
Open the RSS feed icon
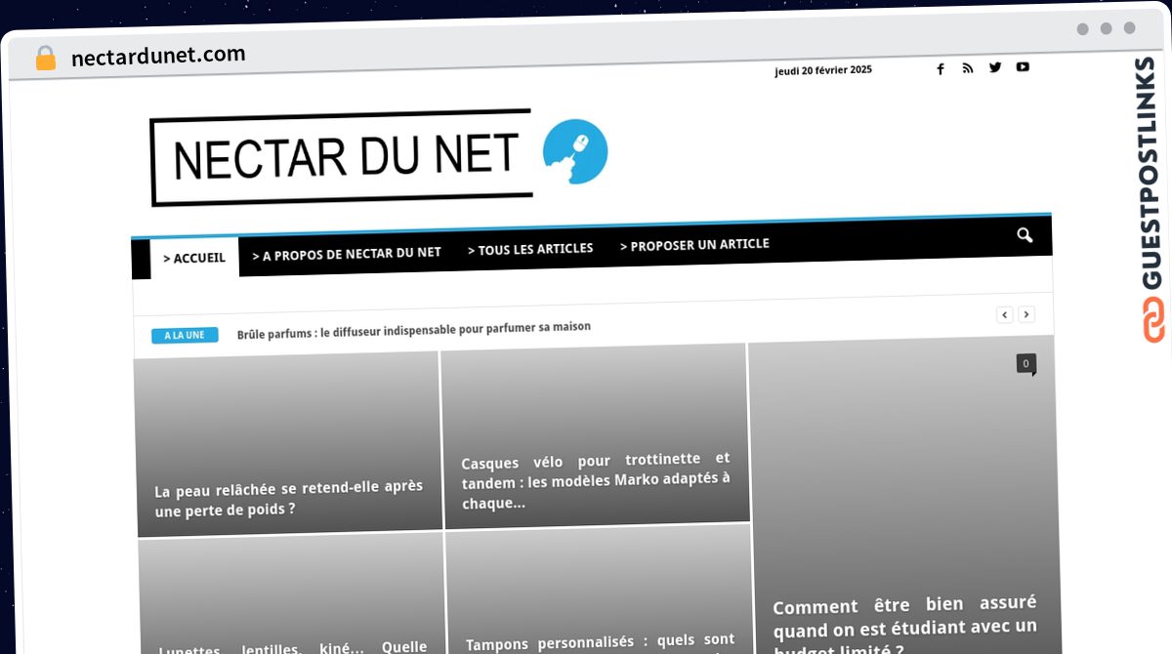pos(968,68)
